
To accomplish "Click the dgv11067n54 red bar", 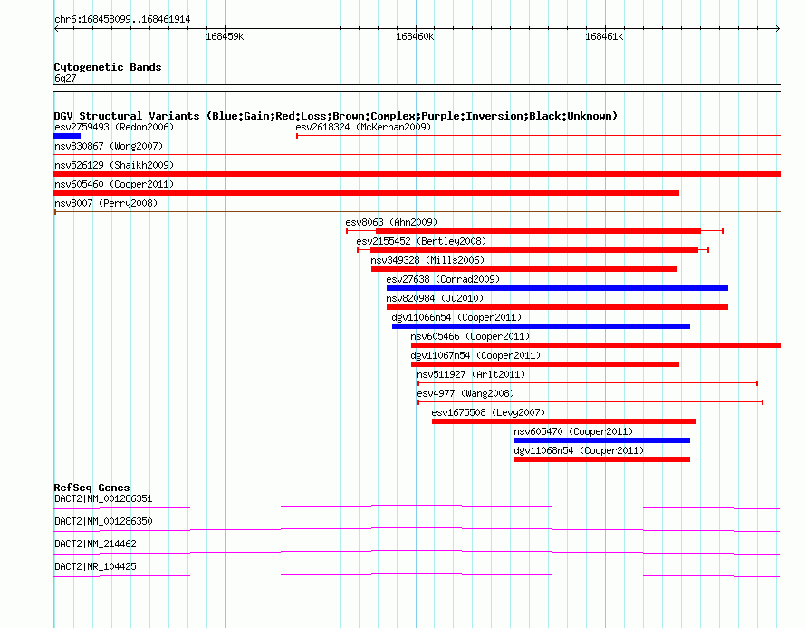I will pos(545,364).
